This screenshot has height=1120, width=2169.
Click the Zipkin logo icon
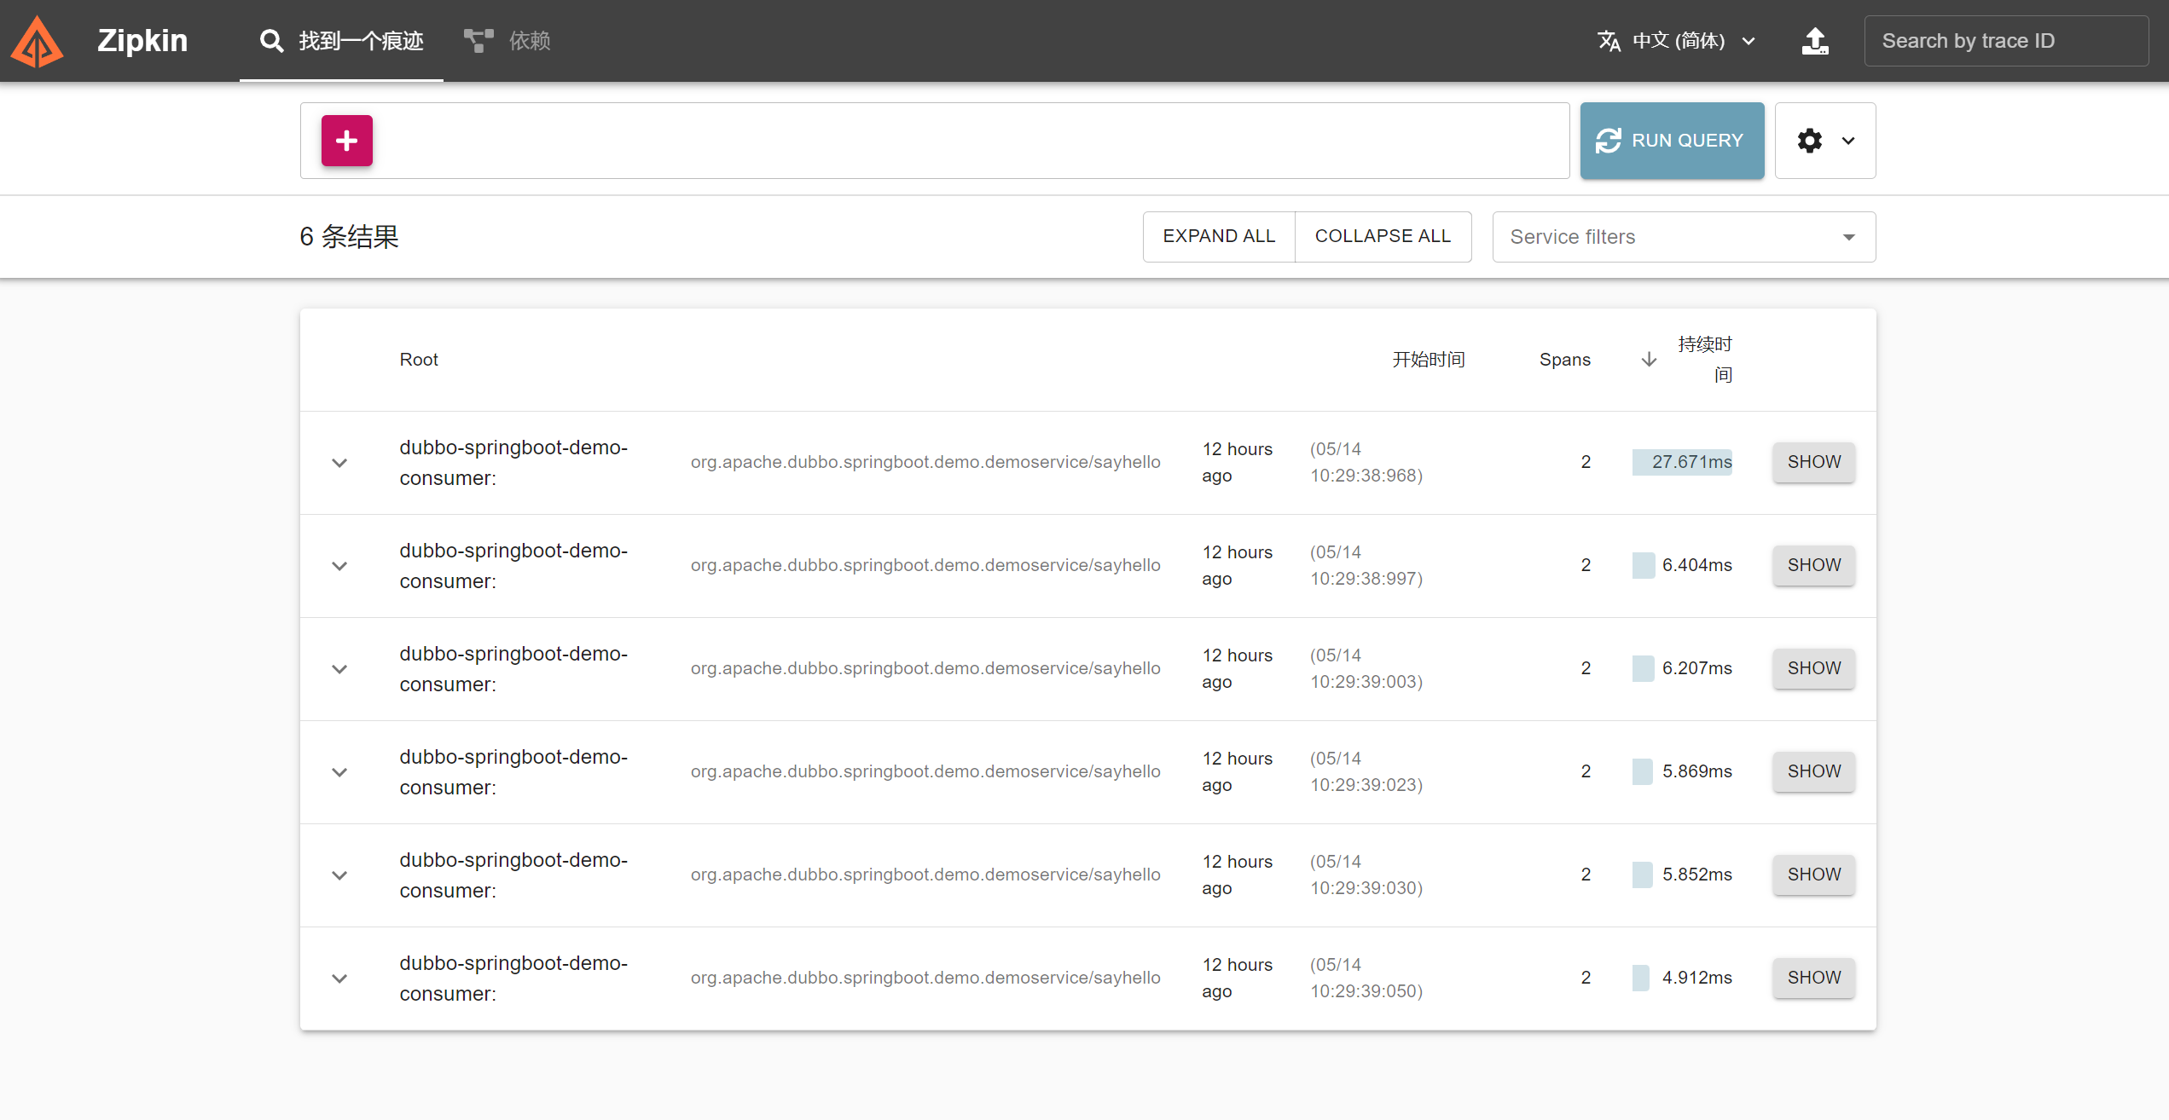click(38, 42)
